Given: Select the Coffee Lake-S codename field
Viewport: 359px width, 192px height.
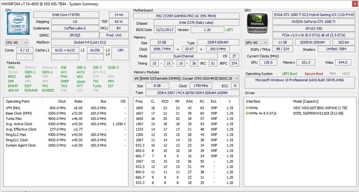Looking at the screenshot, I should (75, 28).
